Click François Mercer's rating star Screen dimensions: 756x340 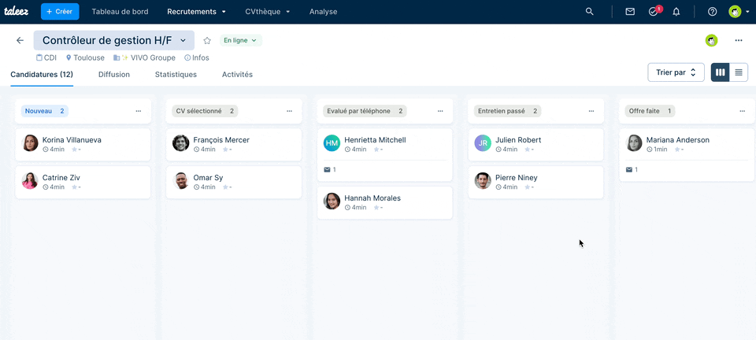(225, 150)
